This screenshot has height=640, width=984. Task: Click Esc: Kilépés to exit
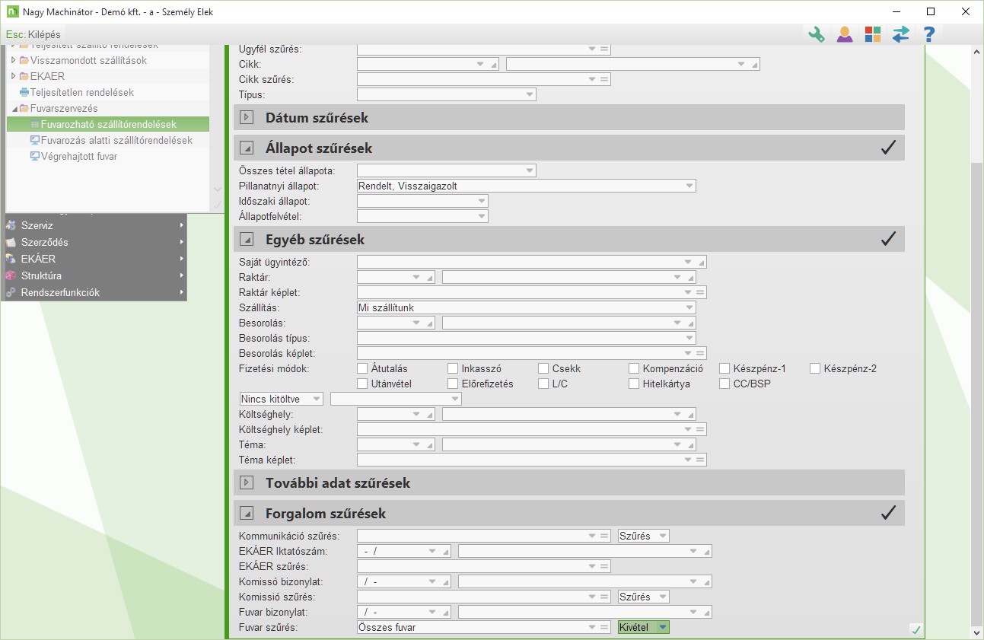click(33, 34)
